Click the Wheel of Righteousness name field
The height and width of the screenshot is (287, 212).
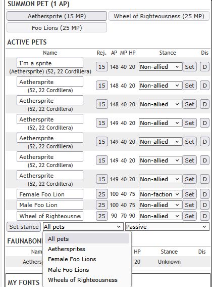(x=50, y=216)
